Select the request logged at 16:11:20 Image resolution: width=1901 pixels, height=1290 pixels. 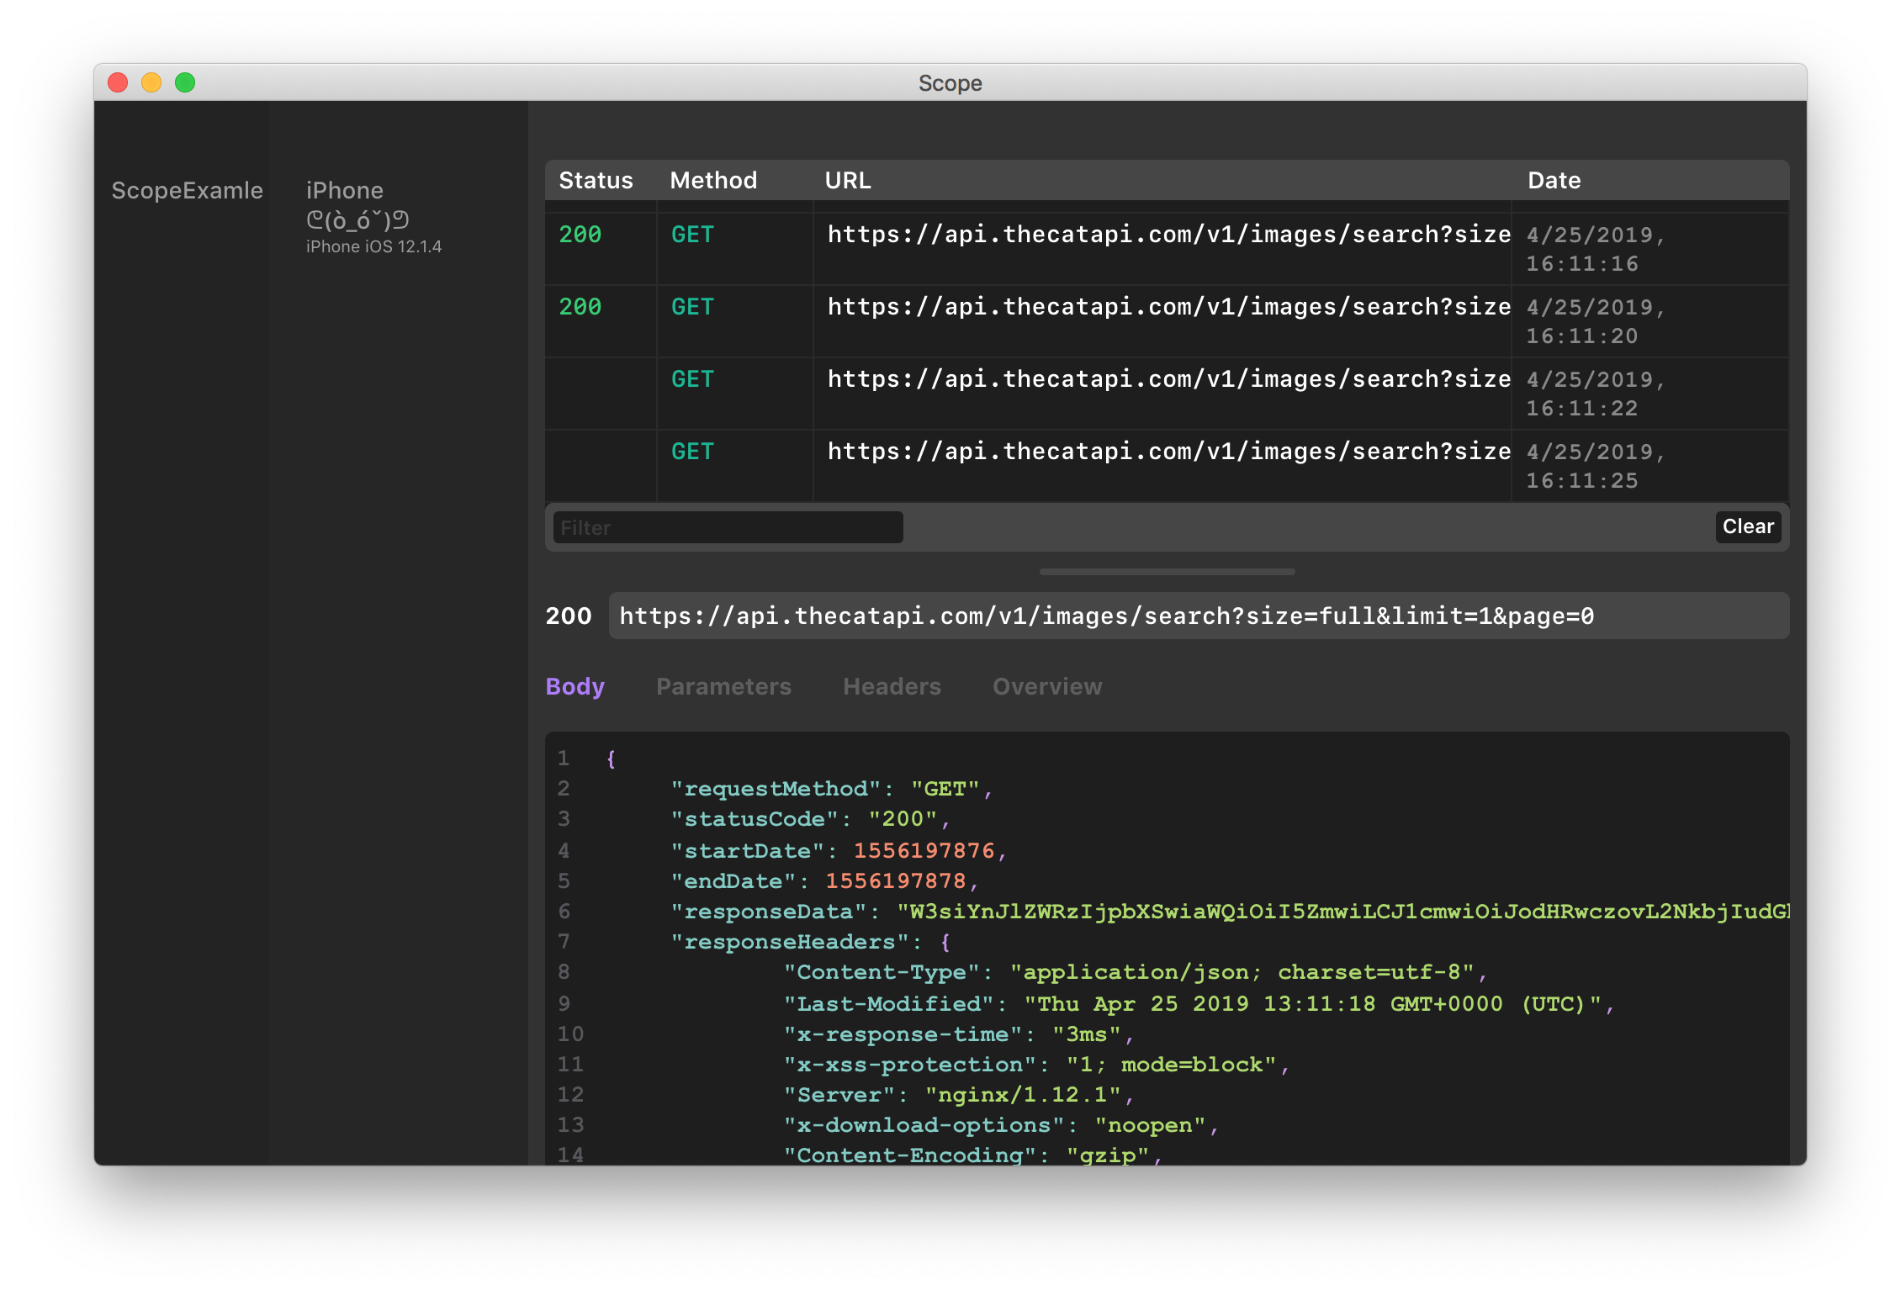tap(1168, 320)
